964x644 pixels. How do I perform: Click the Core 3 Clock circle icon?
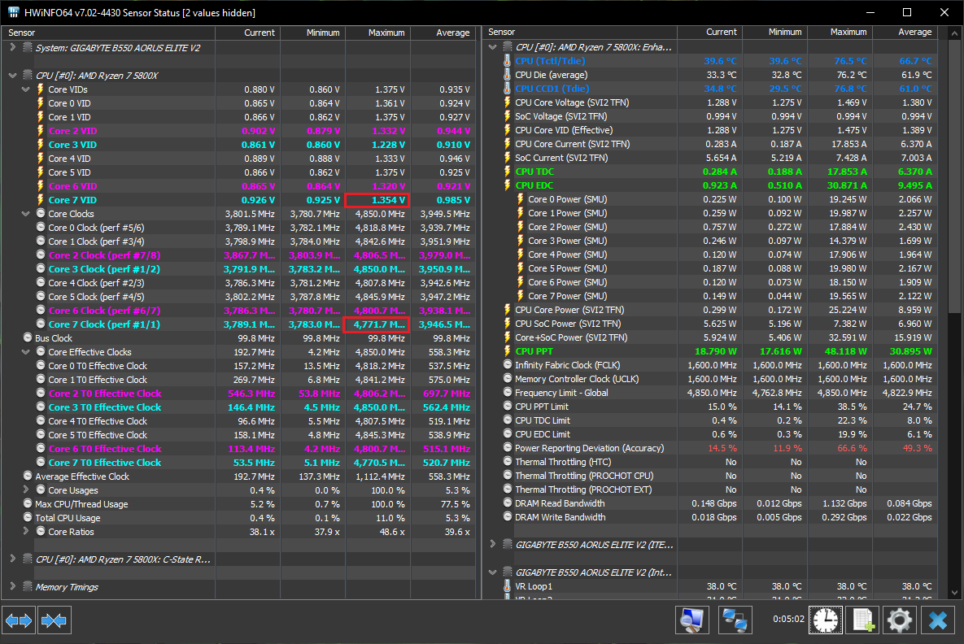pos(41,268)
